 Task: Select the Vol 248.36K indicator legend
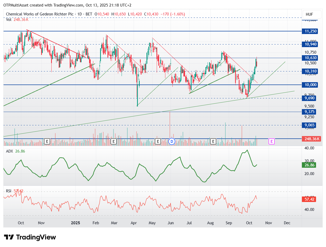pos(17,19)
